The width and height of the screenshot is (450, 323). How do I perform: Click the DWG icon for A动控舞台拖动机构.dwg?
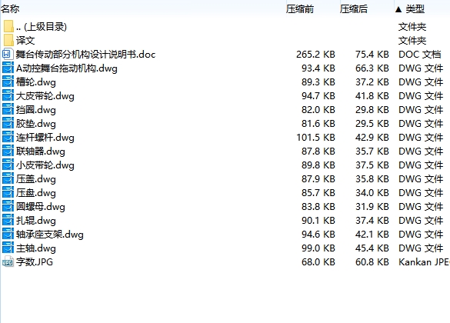(8, 68)
